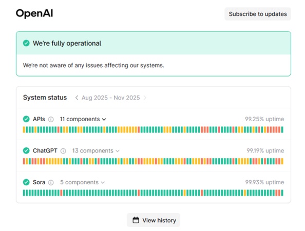Click the 99.25% uptime text
The width and height of the screenshot is (305, 231).
264,119
